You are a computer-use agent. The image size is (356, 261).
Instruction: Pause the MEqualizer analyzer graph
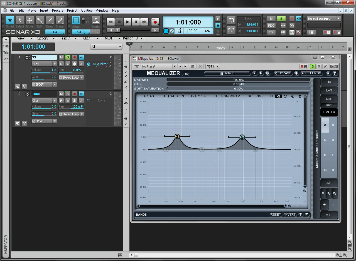272,96
